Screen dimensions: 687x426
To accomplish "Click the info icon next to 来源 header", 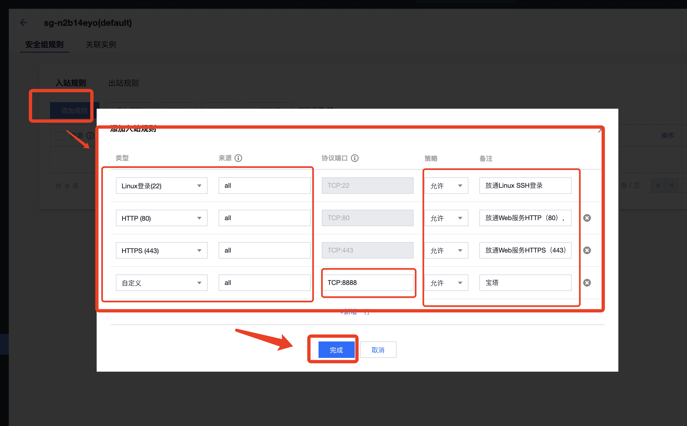I will coord(238,158).
